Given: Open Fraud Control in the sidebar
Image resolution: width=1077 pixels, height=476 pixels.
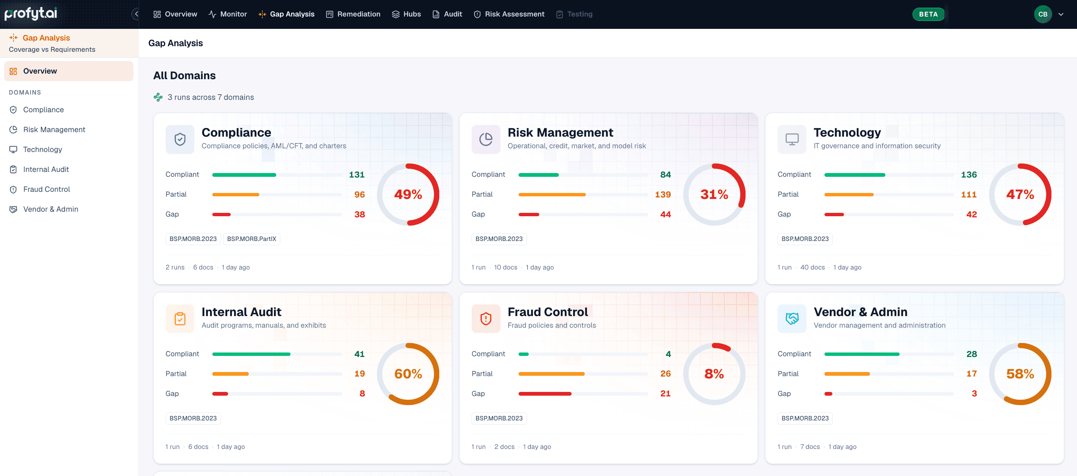Looking at the screenshot, I should (68, 189).
